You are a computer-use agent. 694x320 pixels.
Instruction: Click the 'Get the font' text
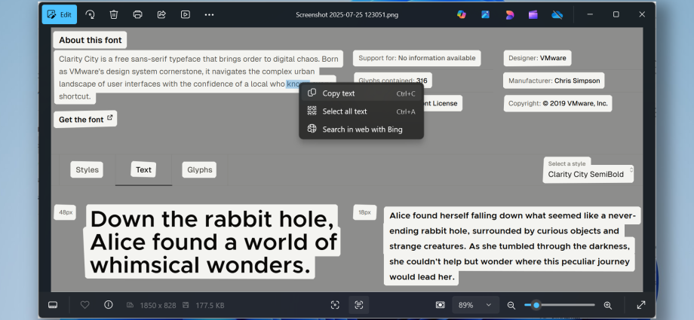click(81, 120)
